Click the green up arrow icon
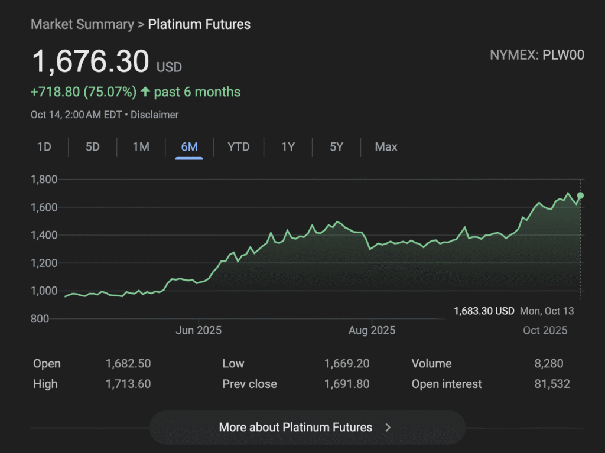 [x=145, y=92]
